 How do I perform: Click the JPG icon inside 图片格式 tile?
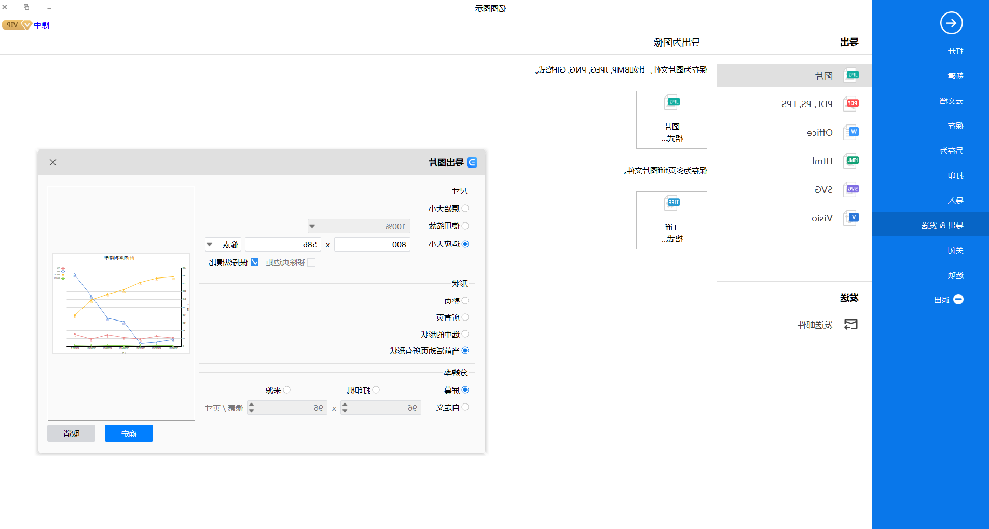tap(672, 102)
